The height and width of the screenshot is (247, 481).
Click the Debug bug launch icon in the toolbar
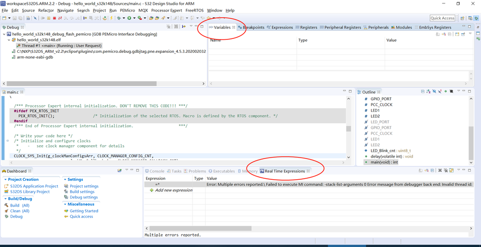click(x=119, y=18)
